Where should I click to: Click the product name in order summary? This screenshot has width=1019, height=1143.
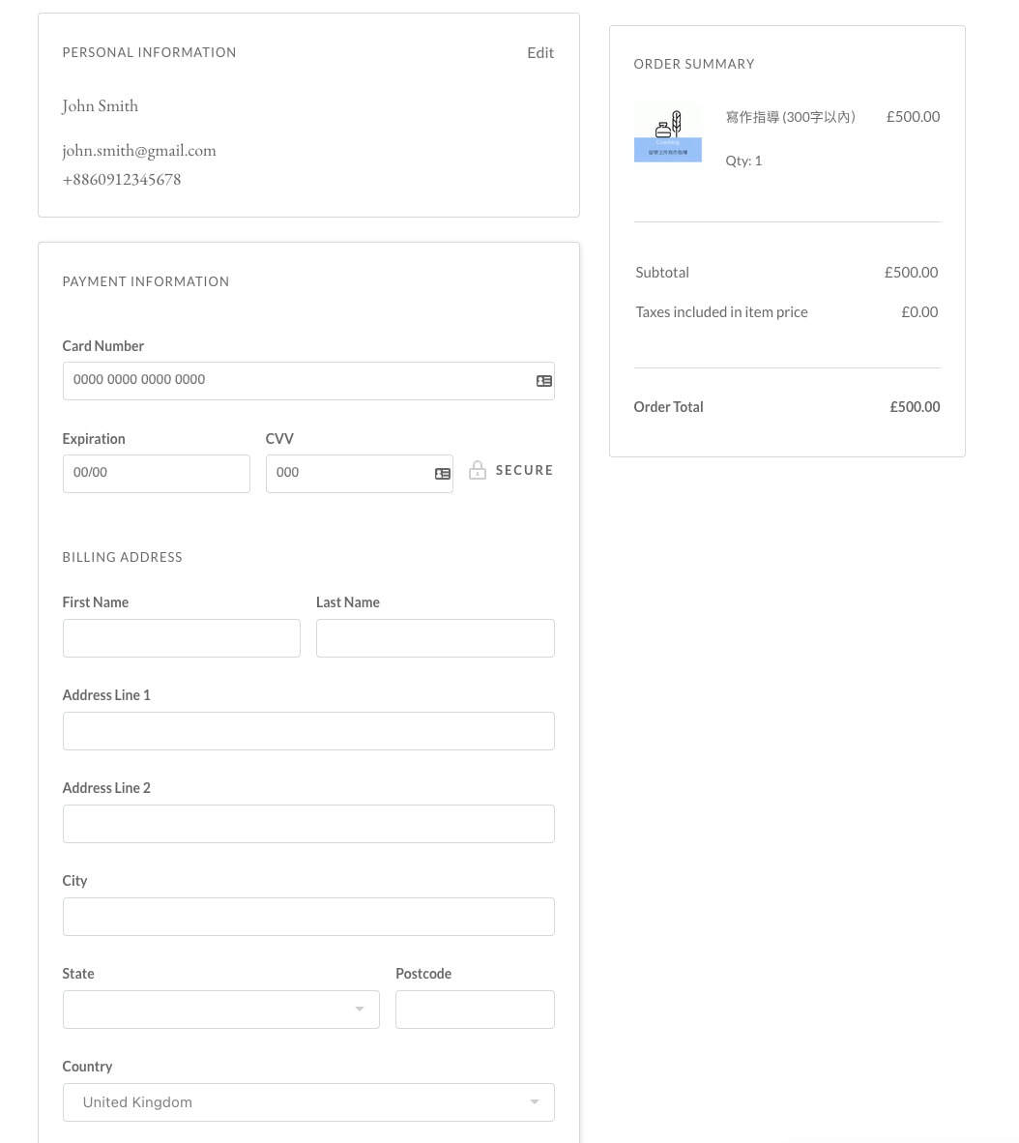coord(791,117)
